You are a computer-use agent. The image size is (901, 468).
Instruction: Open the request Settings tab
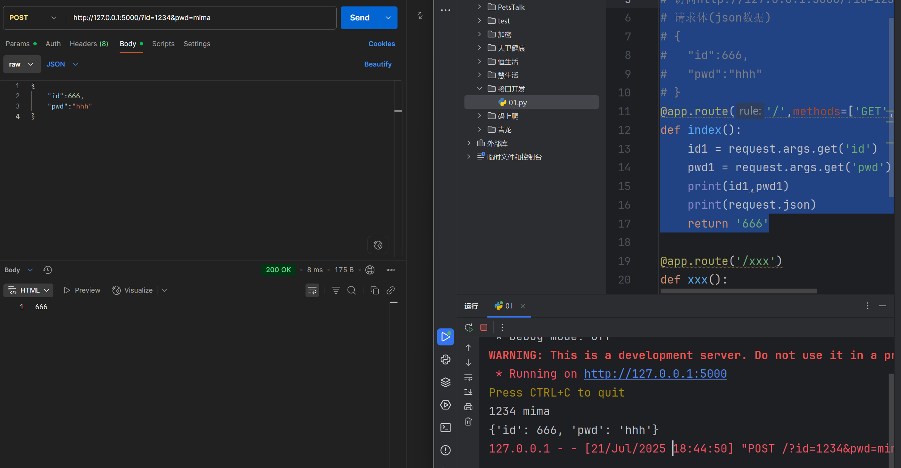[x=197, y=44]
